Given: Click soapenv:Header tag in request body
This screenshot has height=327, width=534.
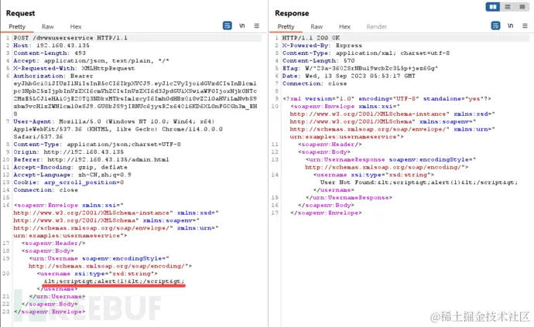Looking at the screenshot, I should coord(53,244).
